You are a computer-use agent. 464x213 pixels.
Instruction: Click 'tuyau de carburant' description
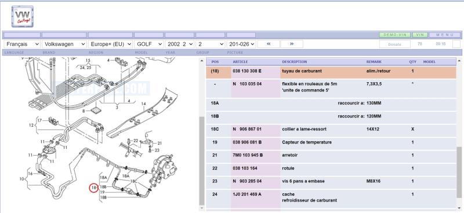click(302, 71)
